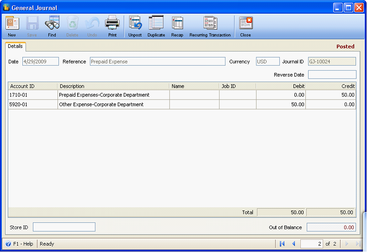Click the Job ID cell of row 5920-01
The height and width of the screenshot is (252, 367).
238,105
